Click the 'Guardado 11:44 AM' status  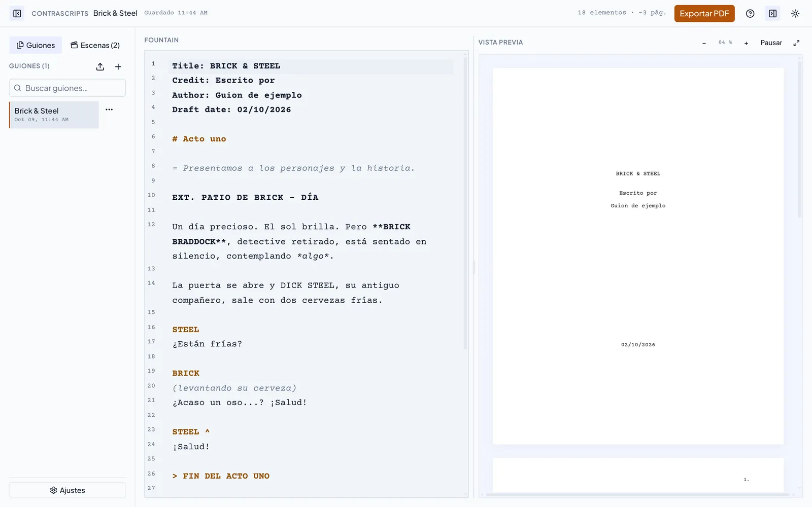coord(176,13)
